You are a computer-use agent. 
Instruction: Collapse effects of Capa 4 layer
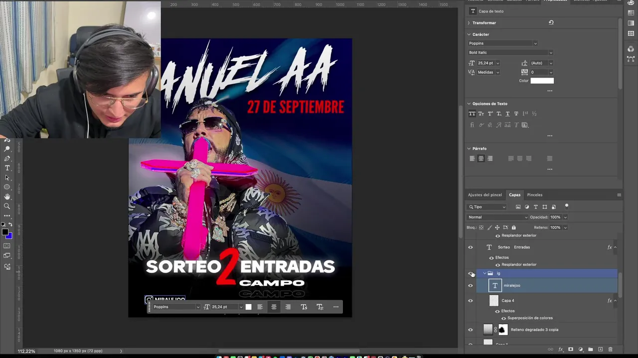615,300
